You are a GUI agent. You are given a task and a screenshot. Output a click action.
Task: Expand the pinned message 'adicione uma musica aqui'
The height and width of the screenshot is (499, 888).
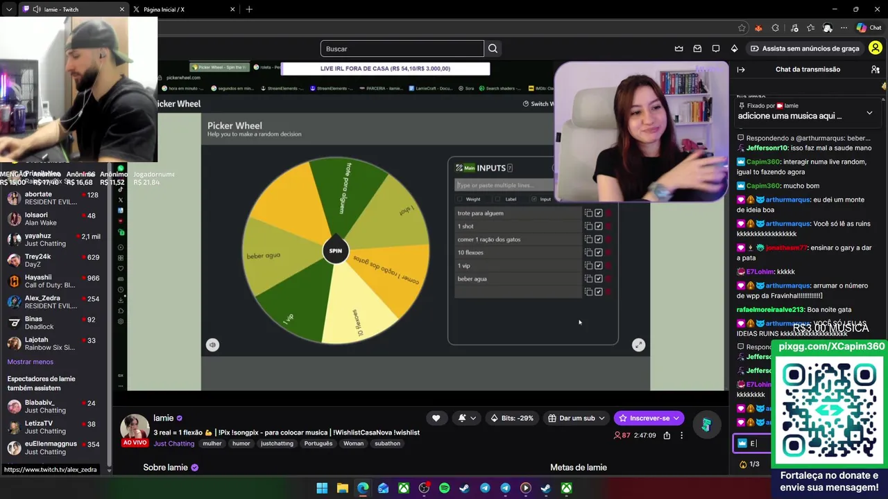[869, 113]
